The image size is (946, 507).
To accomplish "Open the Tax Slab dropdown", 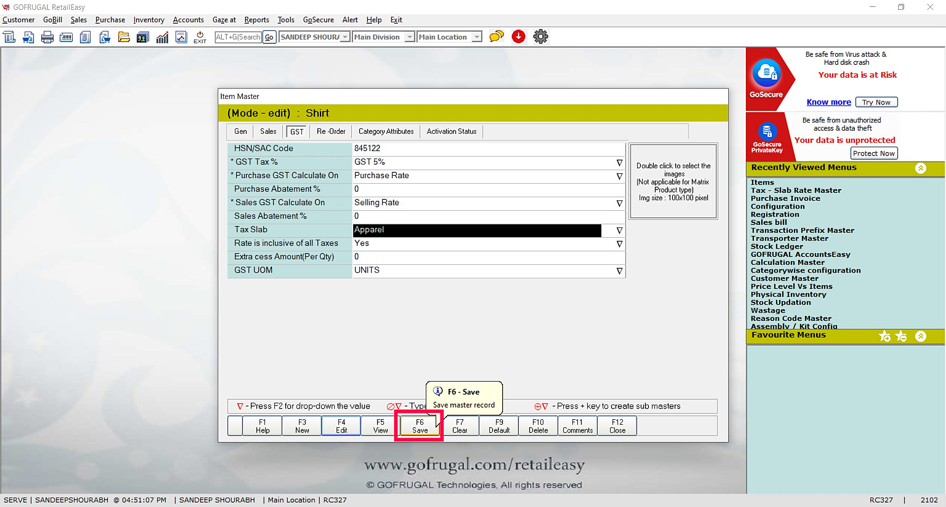I will 619,230.
